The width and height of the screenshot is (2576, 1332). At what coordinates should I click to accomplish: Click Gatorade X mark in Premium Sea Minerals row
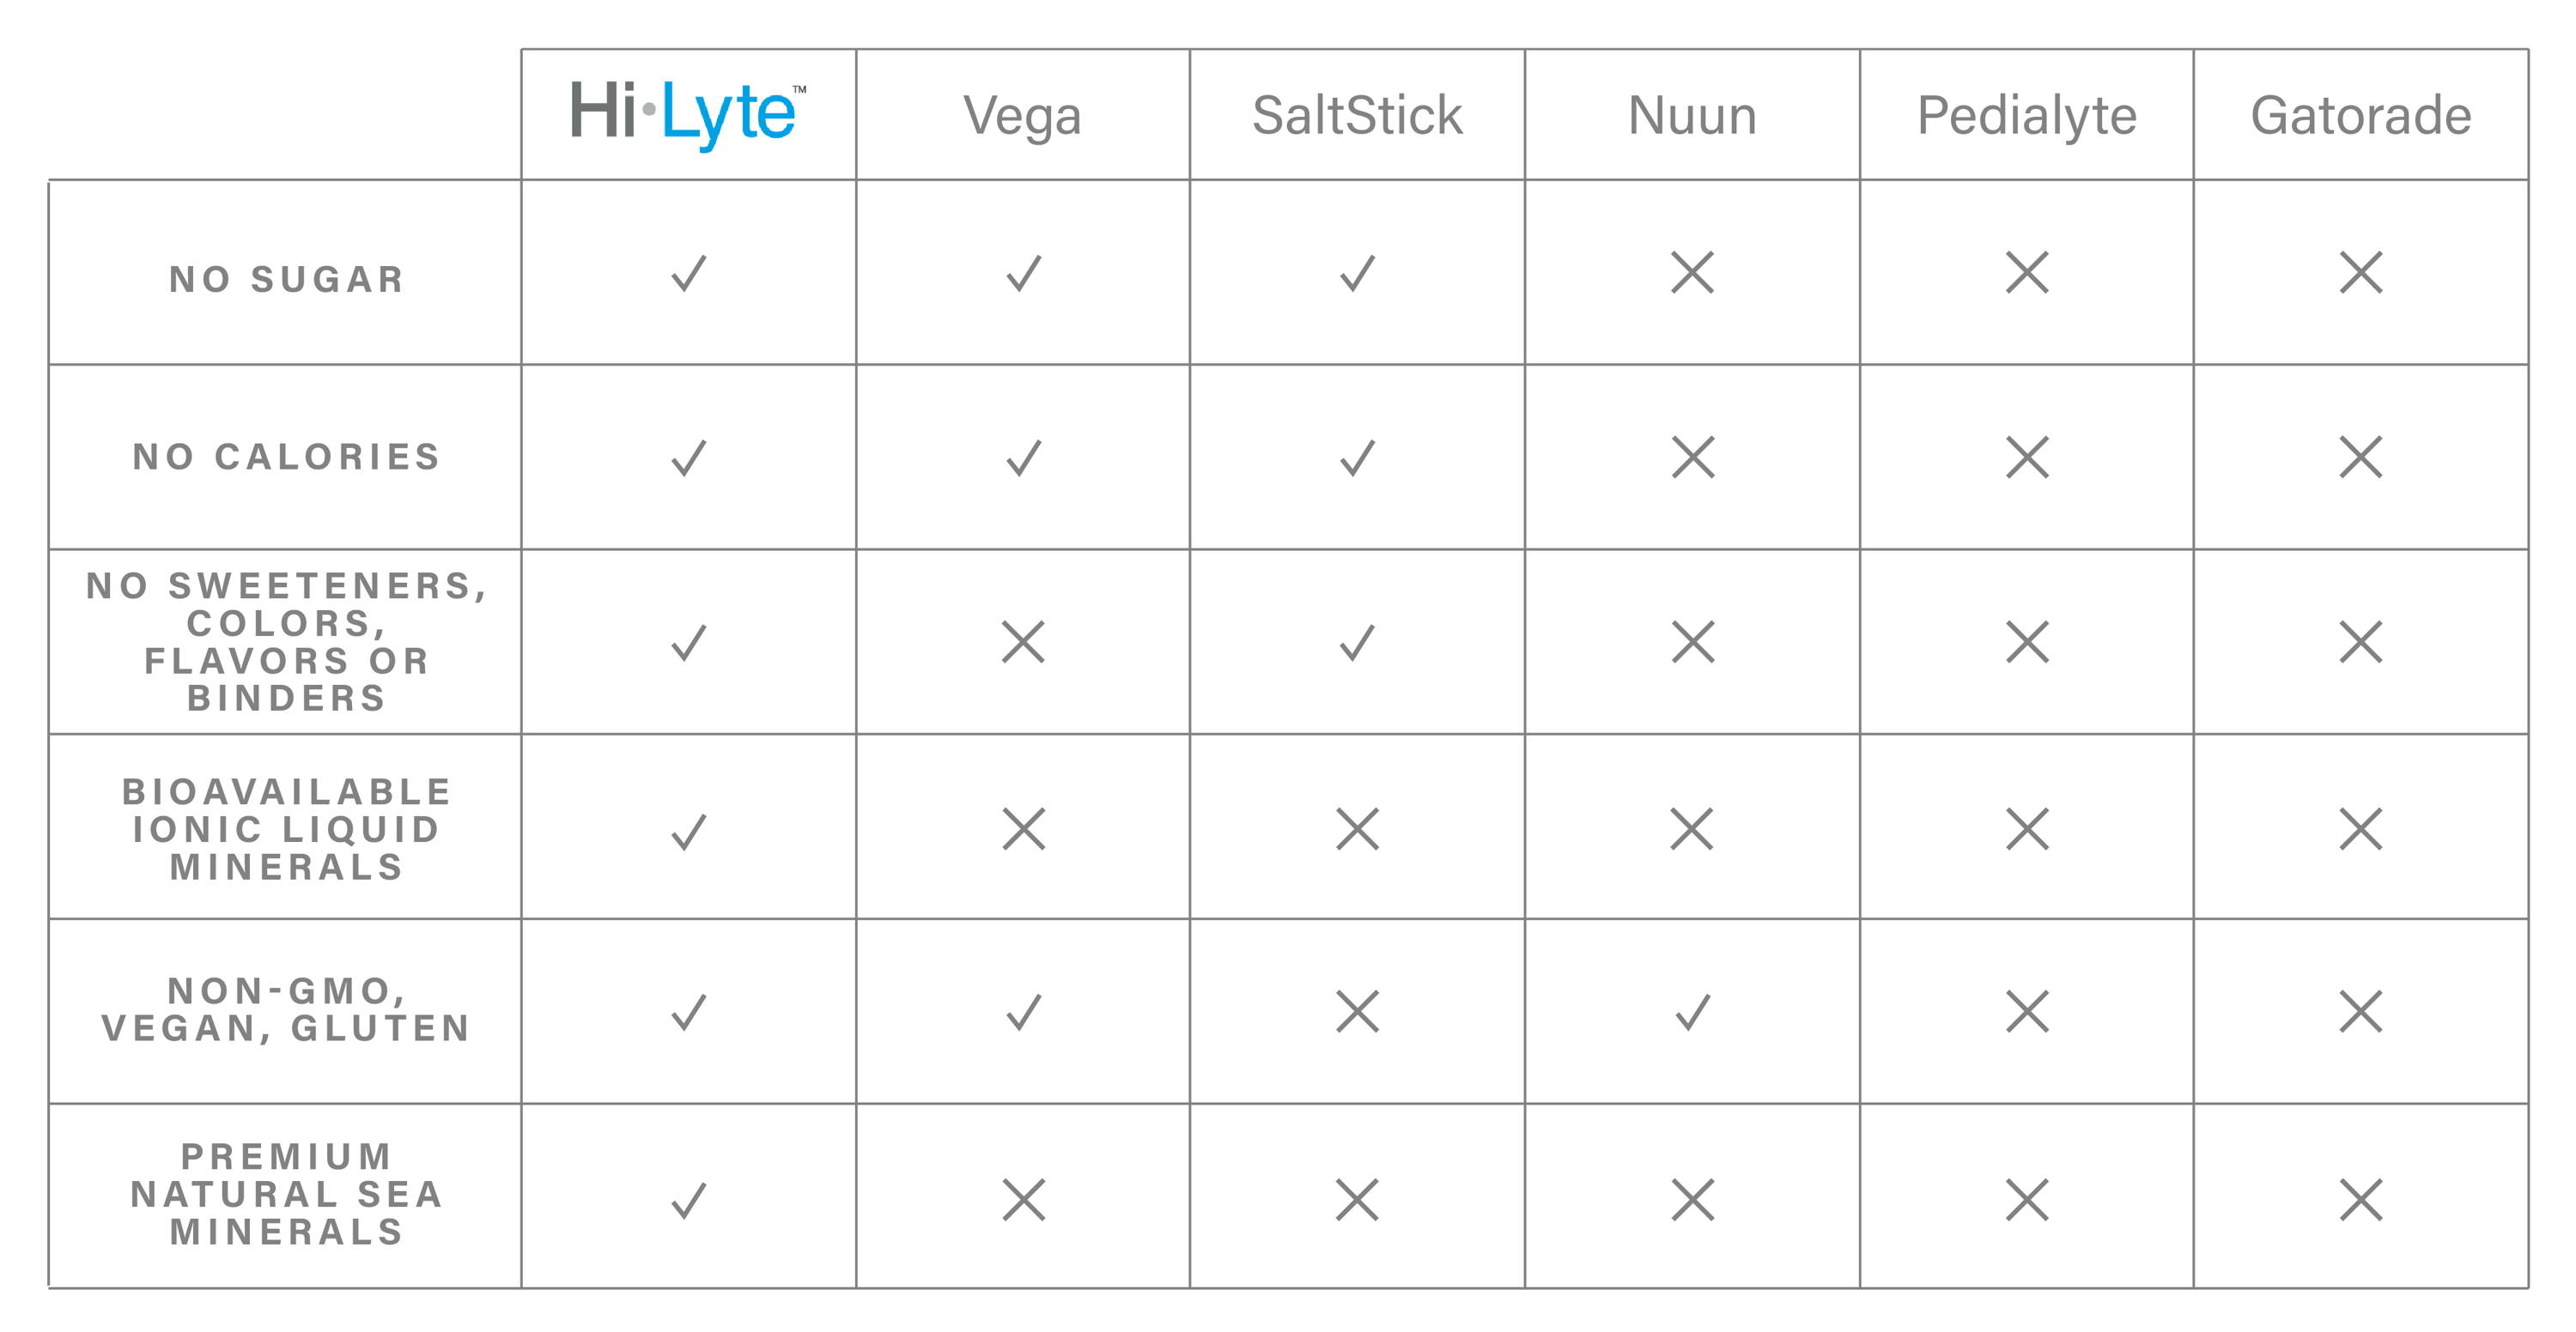(2361, 1199)
